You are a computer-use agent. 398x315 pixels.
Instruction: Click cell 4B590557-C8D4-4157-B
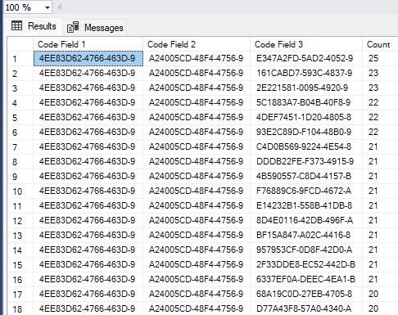(x=306, y=176)
